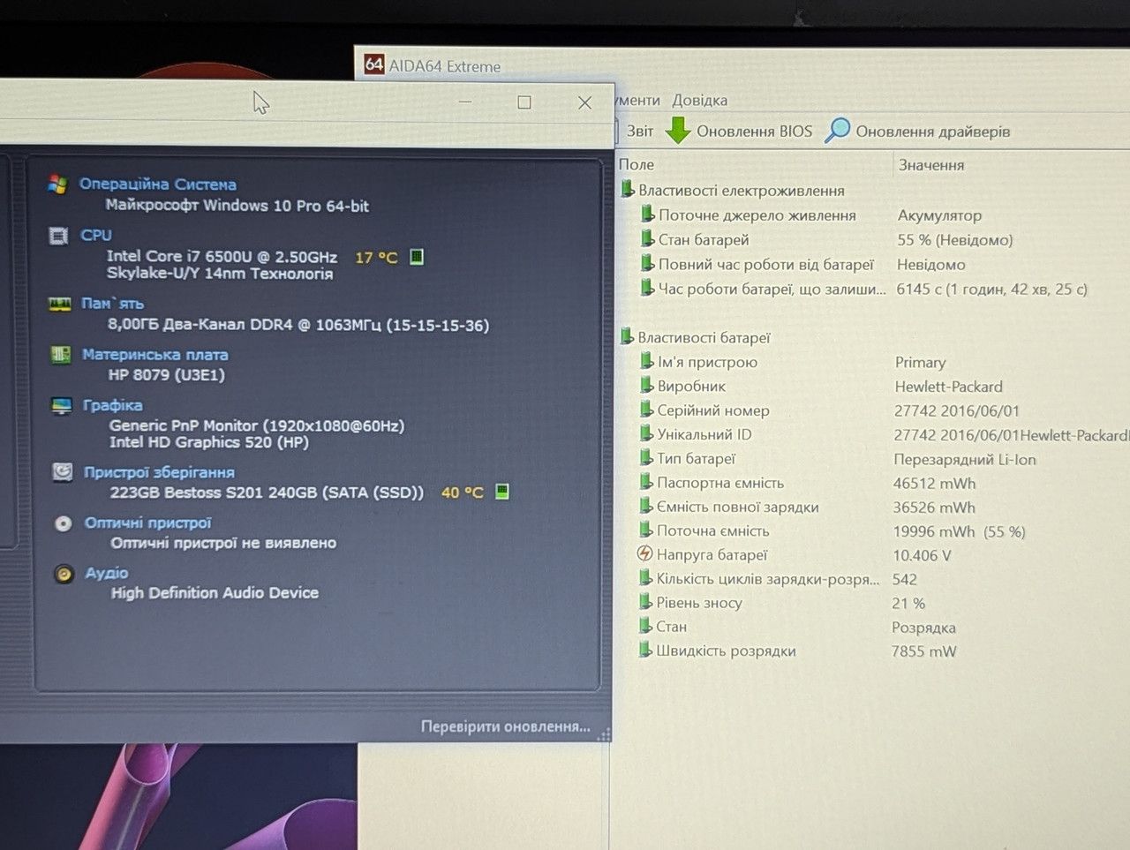
Task: Click the value 7855 mW
Action: [923, 651]
